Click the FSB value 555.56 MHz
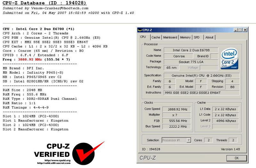 tap(177, 121)
